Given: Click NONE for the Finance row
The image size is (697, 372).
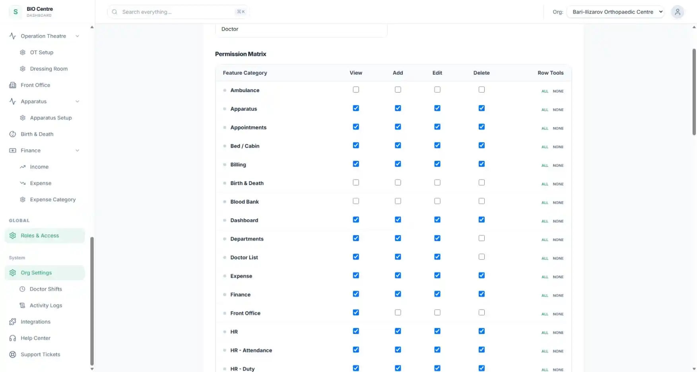Looking at the screenshot, I should click(558, 296).
